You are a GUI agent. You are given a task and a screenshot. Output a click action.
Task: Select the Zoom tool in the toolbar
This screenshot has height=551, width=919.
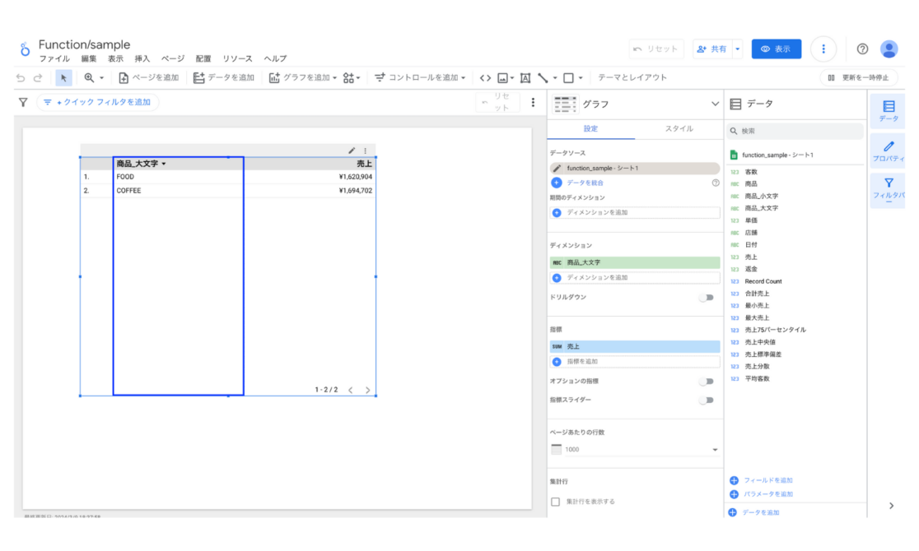coord(88,77)
